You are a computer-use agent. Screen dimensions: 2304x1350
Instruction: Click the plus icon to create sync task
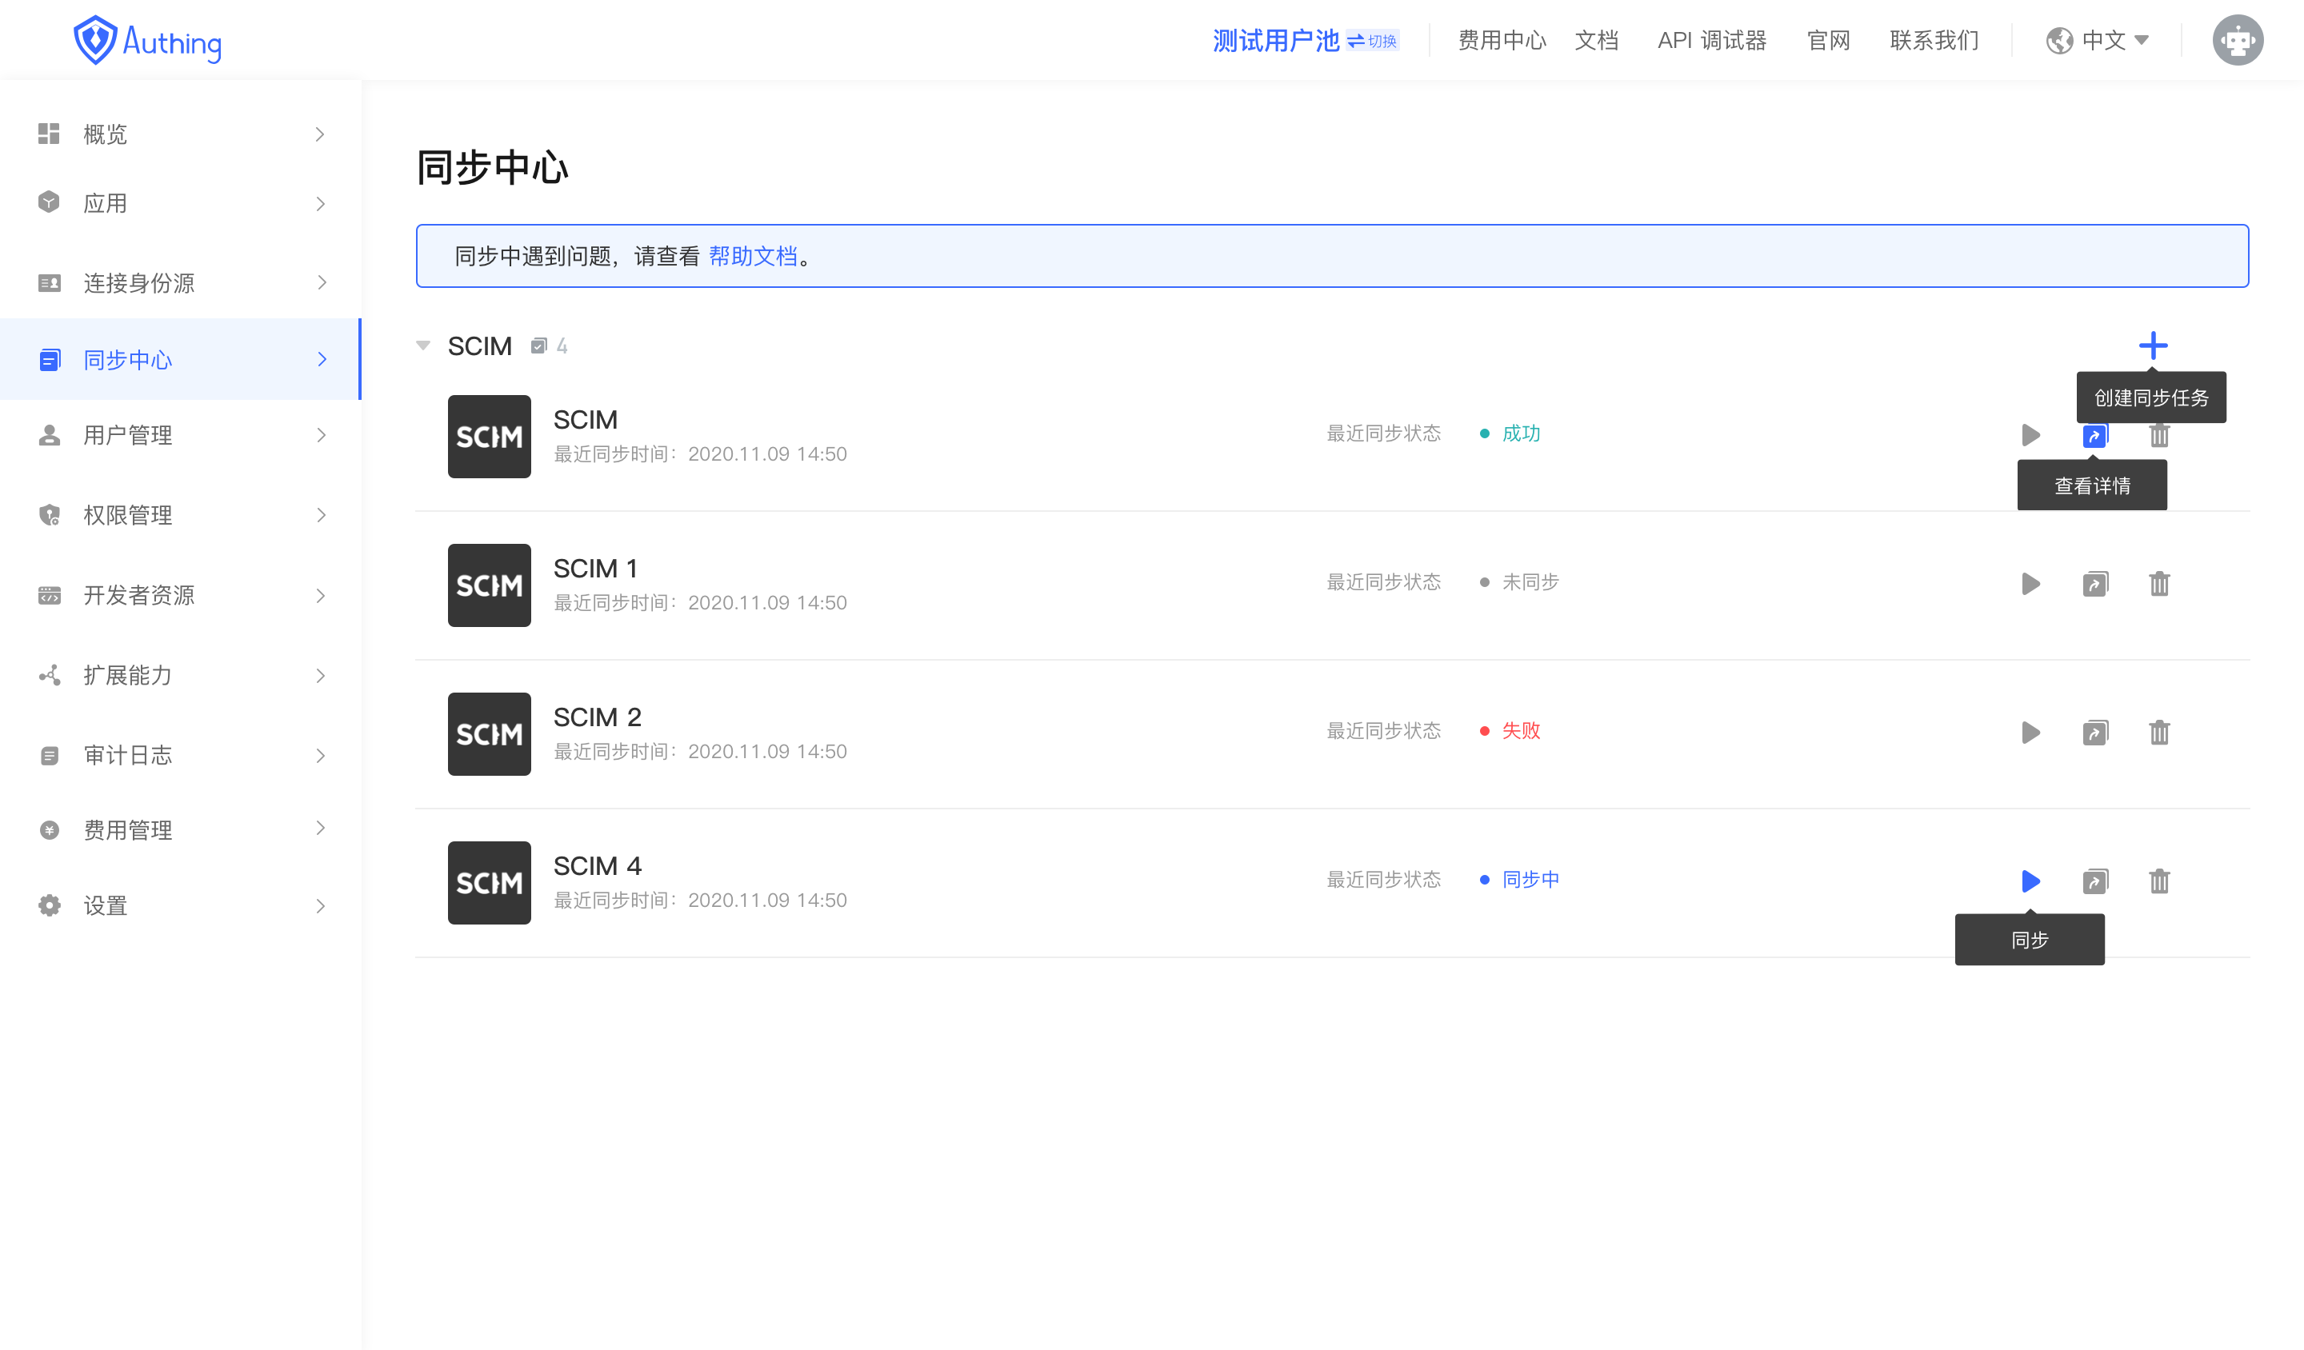click(x=2152, y=345)
